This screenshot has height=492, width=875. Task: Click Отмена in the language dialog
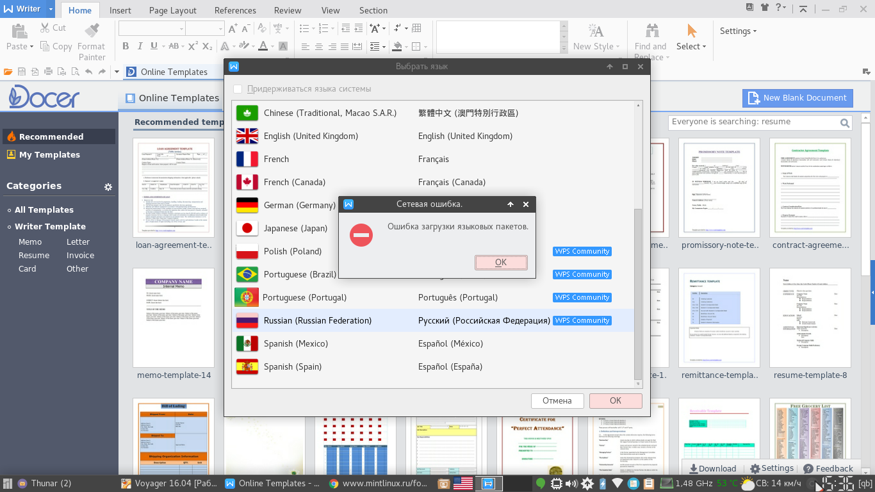point(557,400)
